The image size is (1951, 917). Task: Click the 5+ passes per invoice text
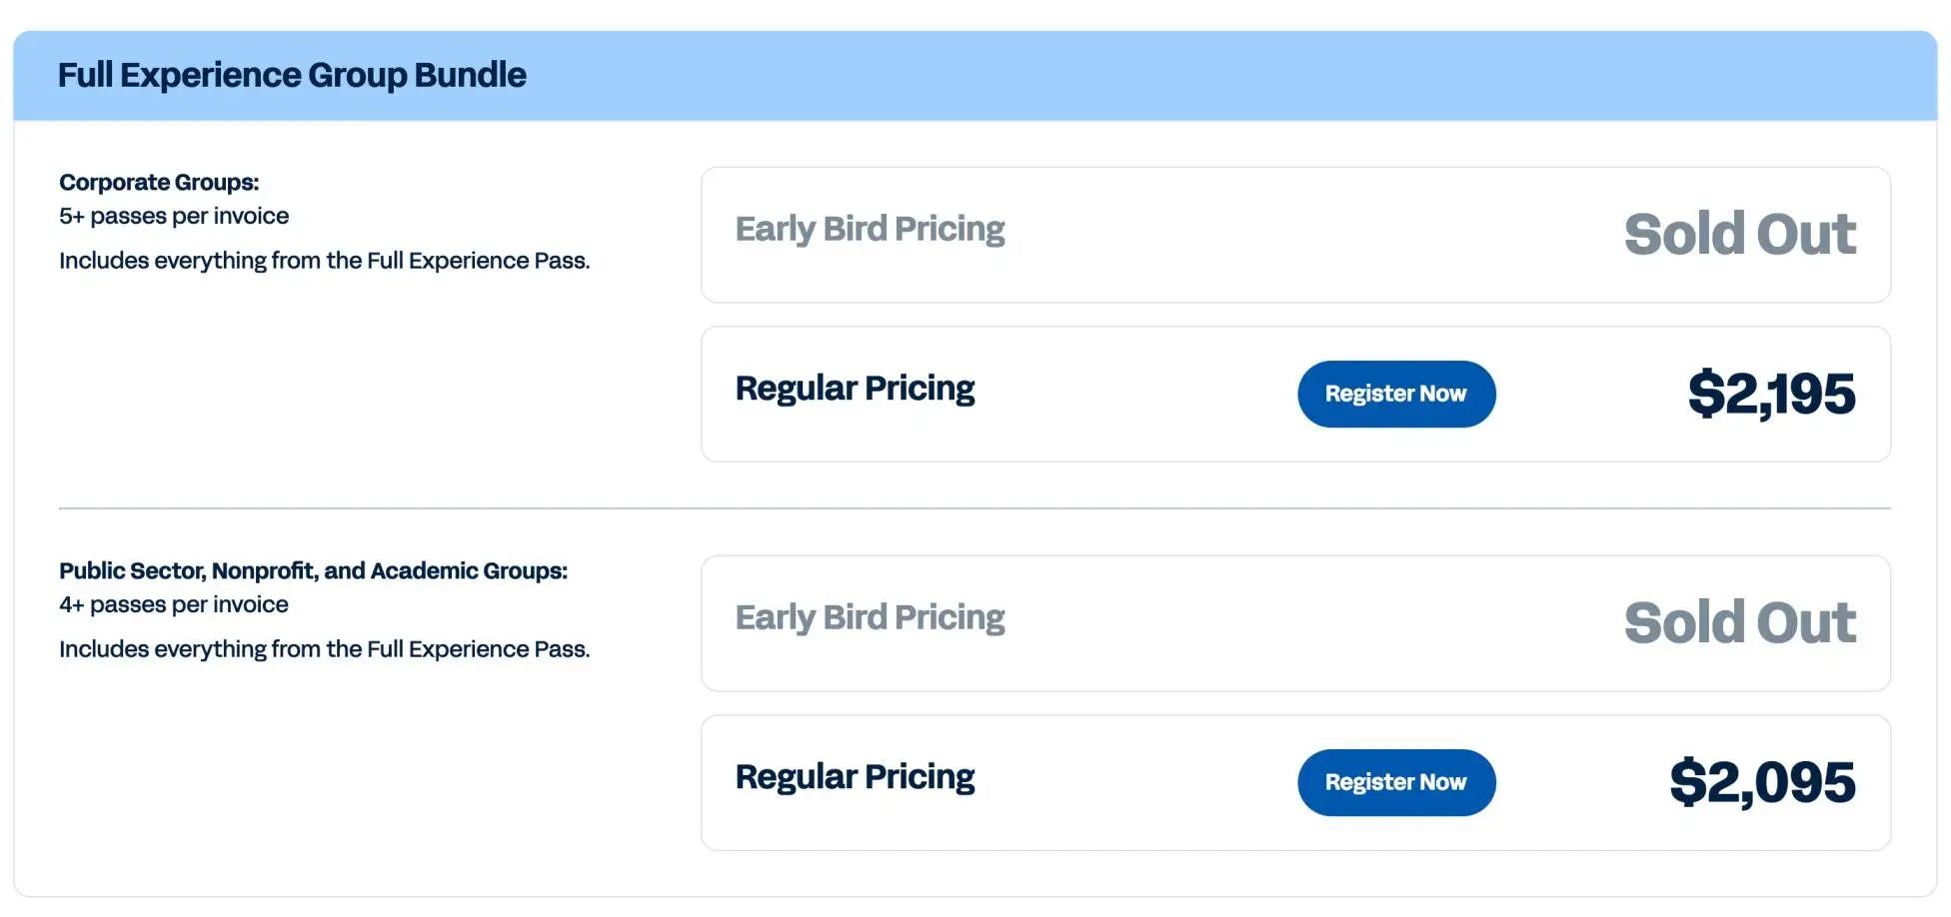174,216
